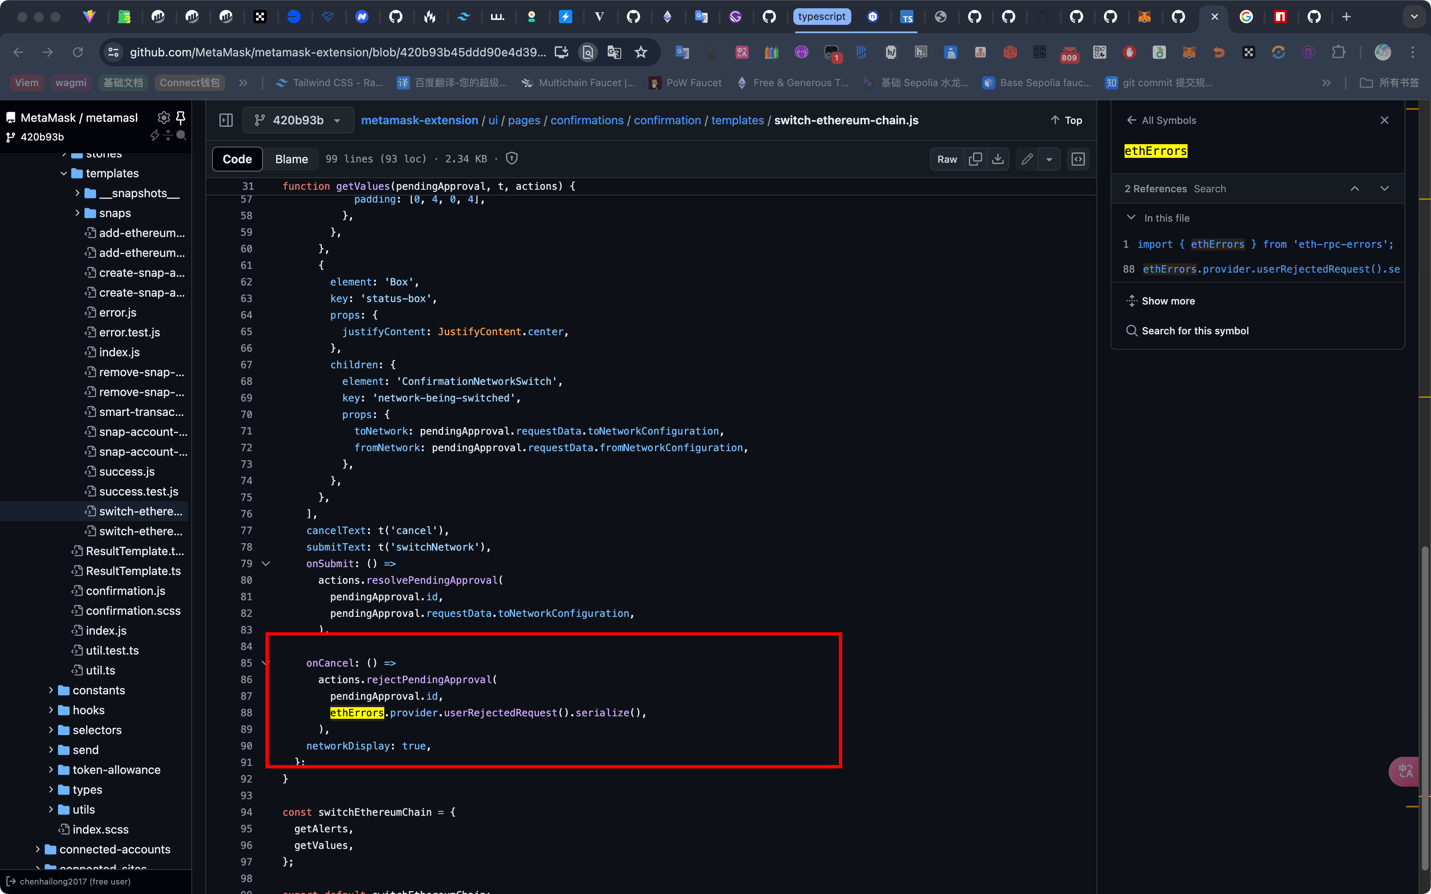The height and width of the screenshot is (894, 1431).
Task: Click the file security shield icon
Action: pyautogui.click(x=512, y=159)
